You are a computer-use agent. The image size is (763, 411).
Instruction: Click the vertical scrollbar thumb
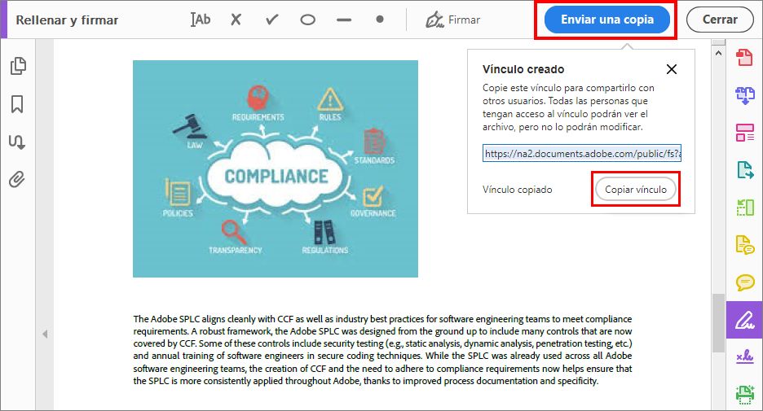click(x=718, y=322)
